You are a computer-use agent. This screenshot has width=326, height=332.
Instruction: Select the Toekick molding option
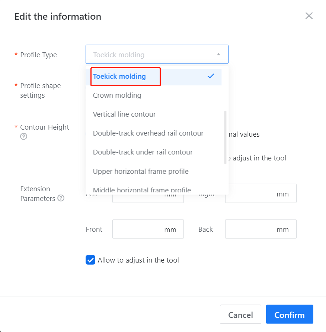coord(119,77)
